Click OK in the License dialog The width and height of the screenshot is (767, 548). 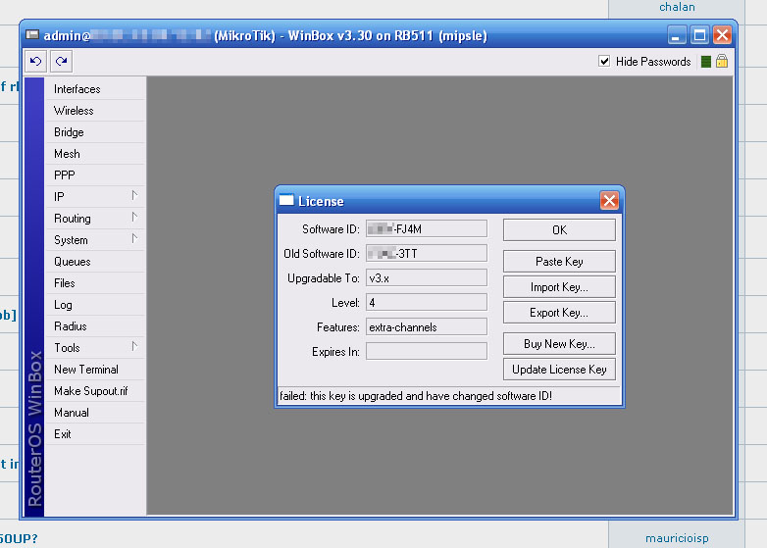tap(559, 229)
